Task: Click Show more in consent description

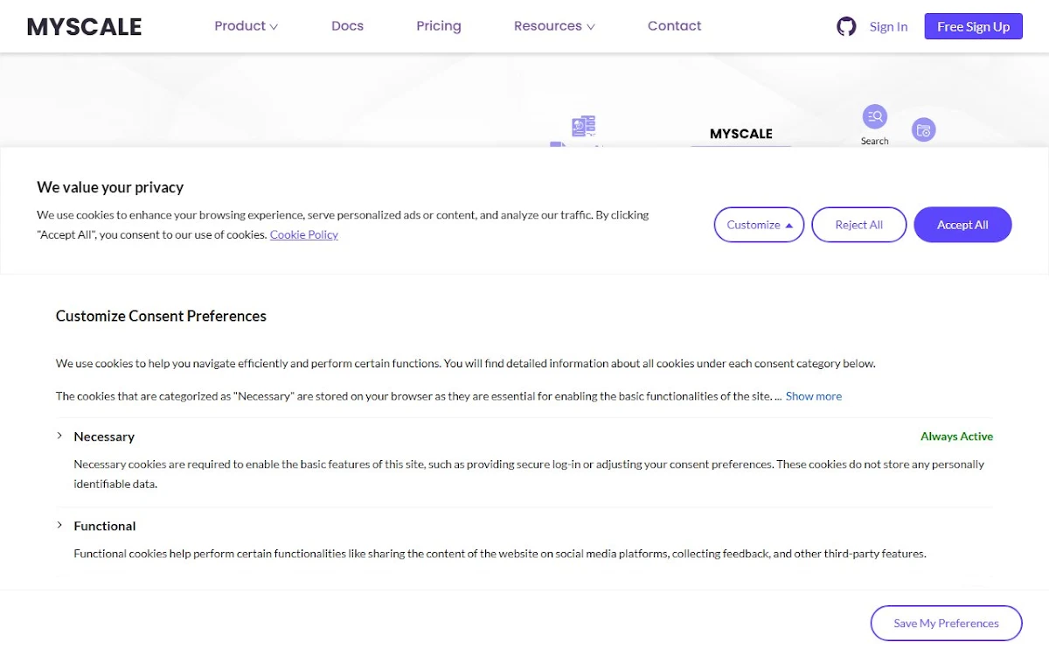Action: [x=814, y=396]
